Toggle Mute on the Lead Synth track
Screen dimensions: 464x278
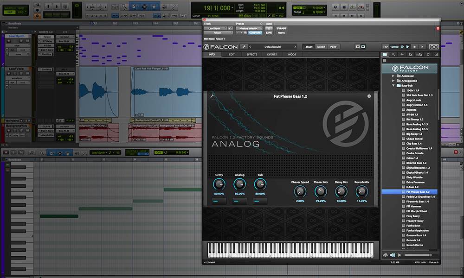tap(27, 41)
